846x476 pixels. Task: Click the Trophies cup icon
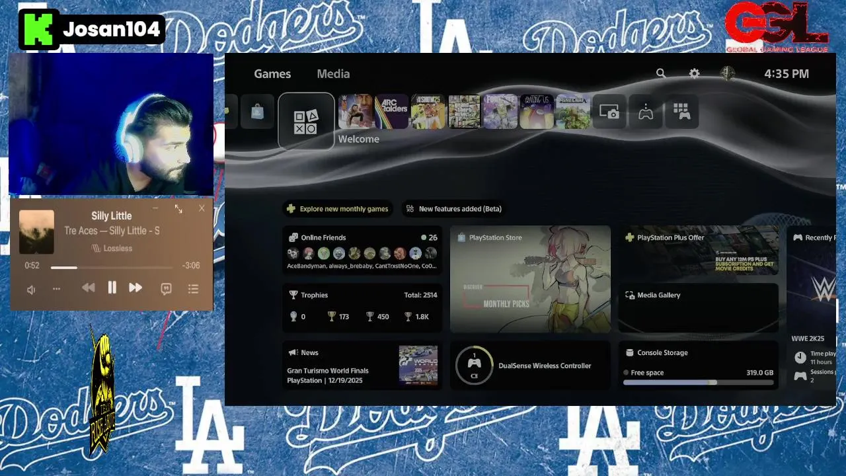pyautogui.click(x=293, y=295)
